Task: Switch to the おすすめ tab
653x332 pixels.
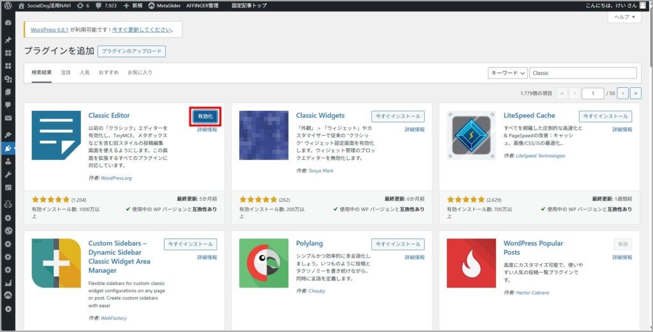Action: [x=108, y=73]
